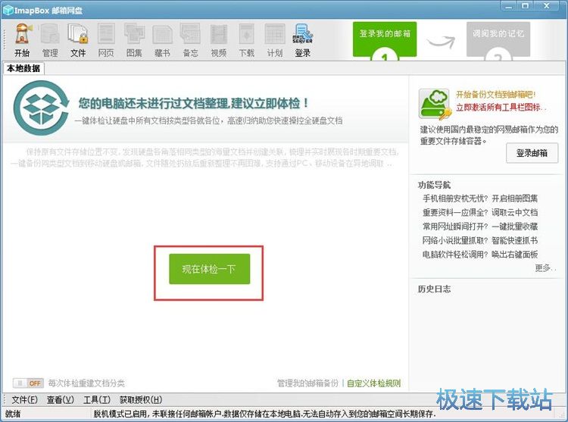This screenshot has width=568, height=422.
Task: Click the green 现在体检一下 button
Action: point(209,269)
